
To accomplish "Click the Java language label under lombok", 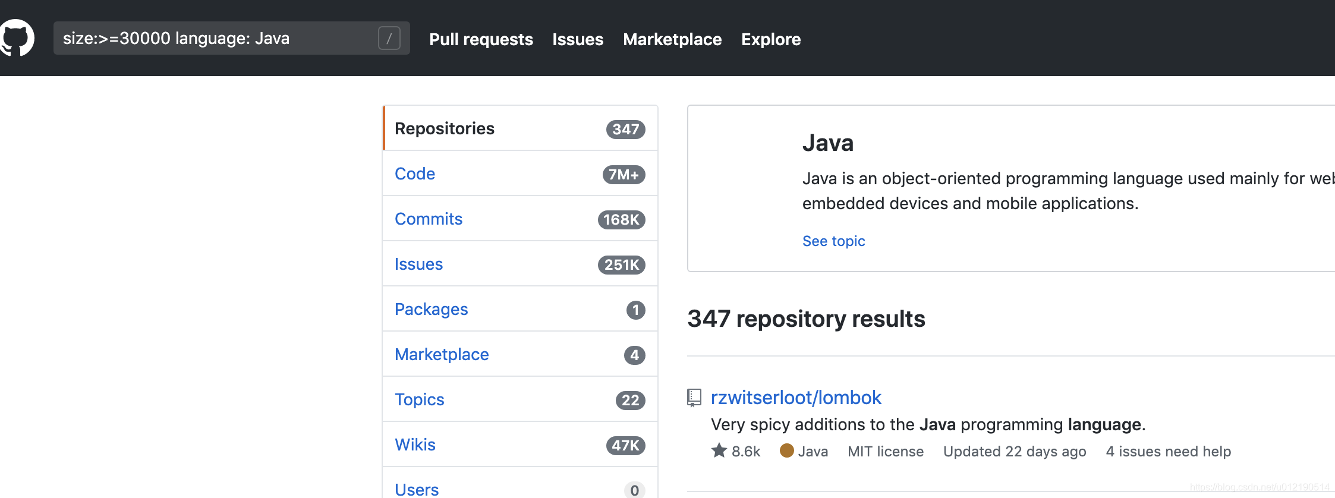I will tap(813, 451).
